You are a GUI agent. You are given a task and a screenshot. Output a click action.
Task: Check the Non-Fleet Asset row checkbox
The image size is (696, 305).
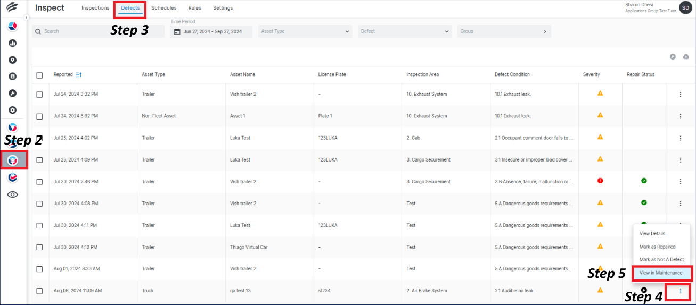tap(39, 116)
